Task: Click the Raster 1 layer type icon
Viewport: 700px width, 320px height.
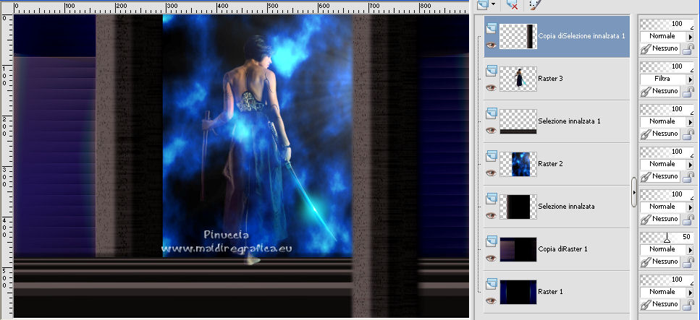Action: click(491, 284)
